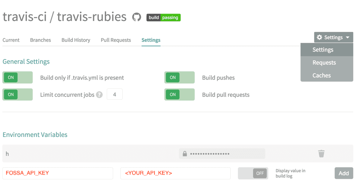This screenshot has height=192, width=356.
Task: Toggle the Build pull requests switch
Action: [180, 94]
